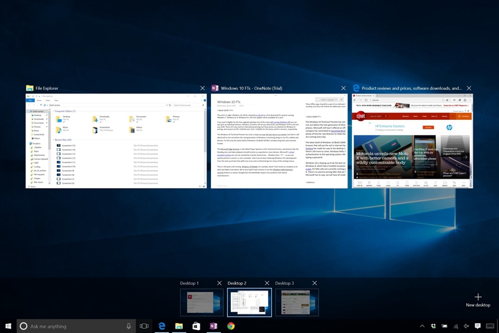Open OneNote from the taskbar
This screenshot has width=499, height=333.
pos(213,326)
